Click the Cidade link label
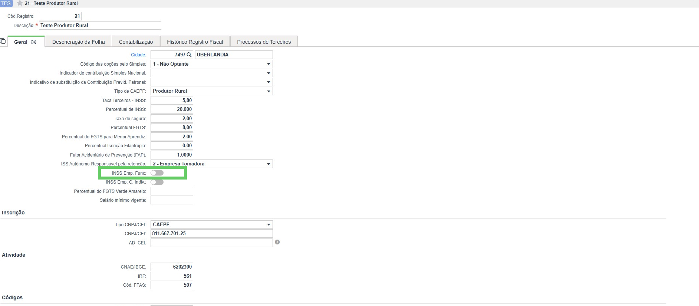The height and width of the screenshot is (306, 699). 138,55
